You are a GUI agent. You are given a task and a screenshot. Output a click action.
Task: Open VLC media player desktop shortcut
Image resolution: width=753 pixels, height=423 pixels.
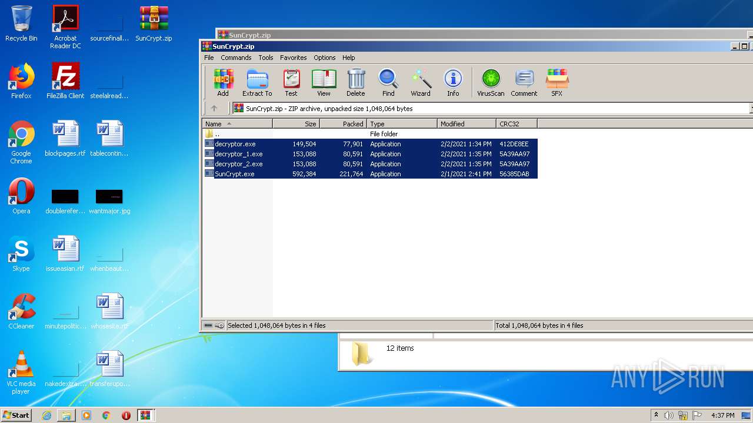tap(21, 372)
